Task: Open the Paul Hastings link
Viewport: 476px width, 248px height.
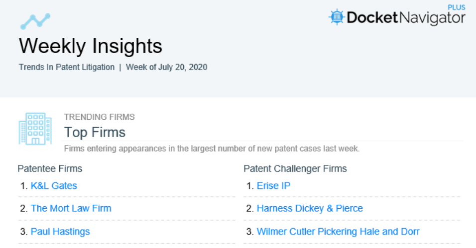Action: click(x=60, y=231)
